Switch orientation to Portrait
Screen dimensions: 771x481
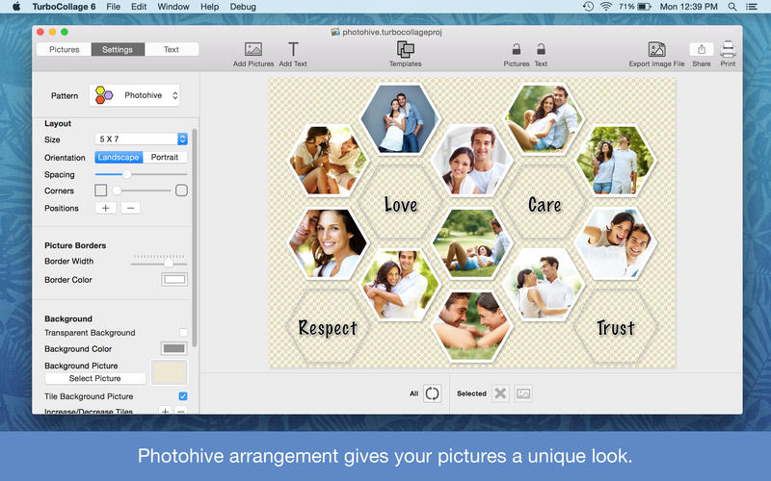pyautogui.click(x=165, y=158)
